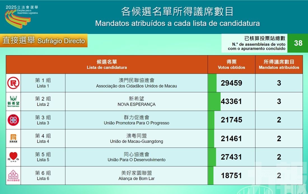Click the mandates value 2 for Lista 4

(x=279, y=138)
